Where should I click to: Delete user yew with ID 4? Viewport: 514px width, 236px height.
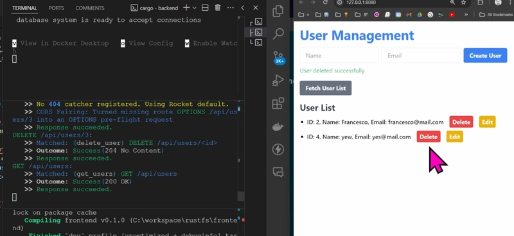[429, 137]
